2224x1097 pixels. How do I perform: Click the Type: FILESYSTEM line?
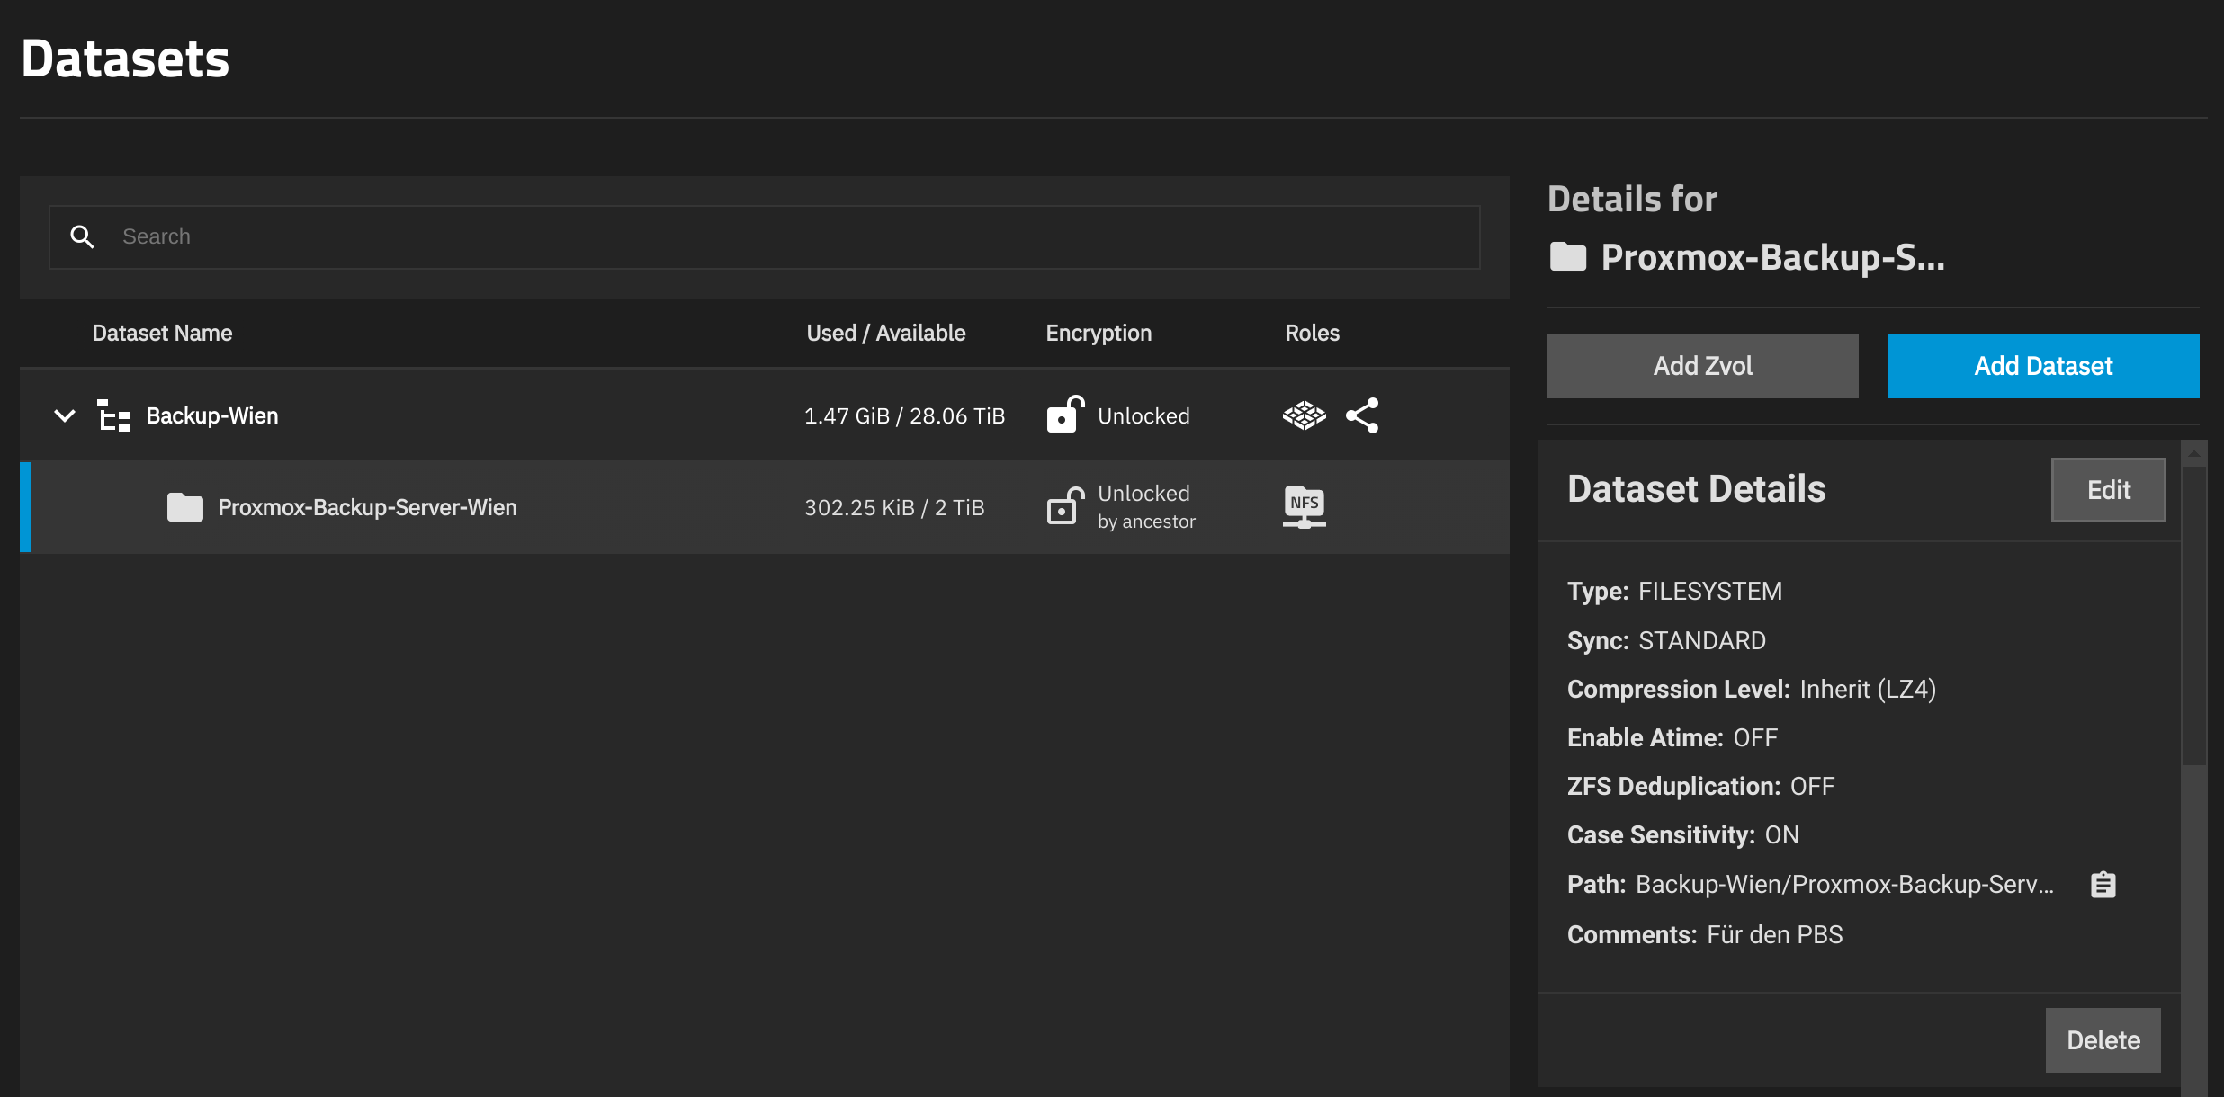click(1674, 592)
